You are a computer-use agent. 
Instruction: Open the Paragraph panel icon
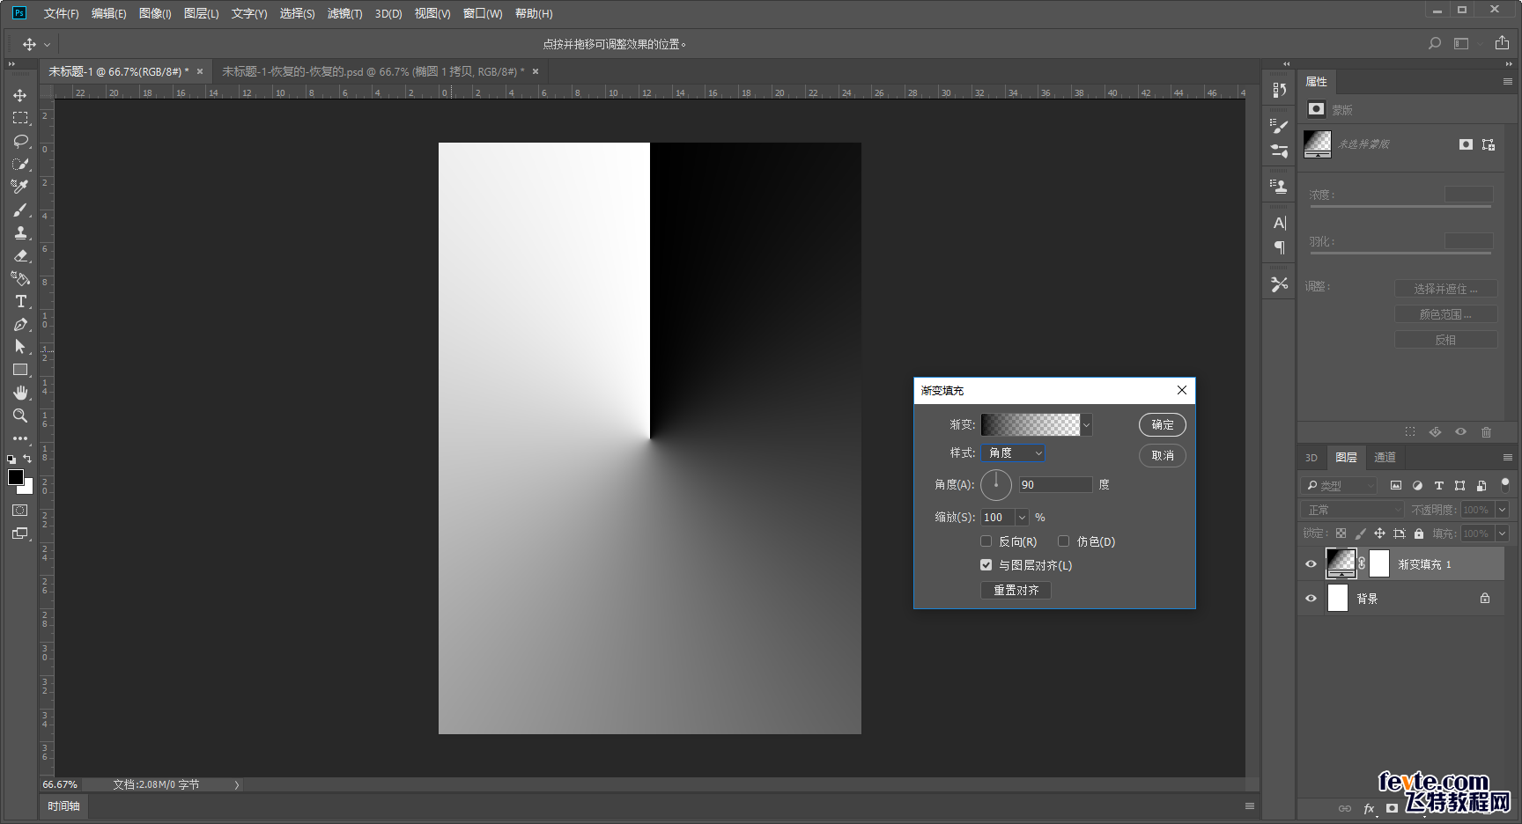pos(1280,247)
